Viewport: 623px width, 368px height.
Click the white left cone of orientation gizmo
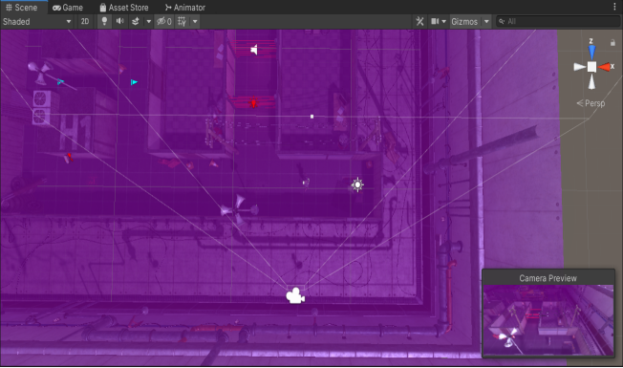(x=579, y=67)
